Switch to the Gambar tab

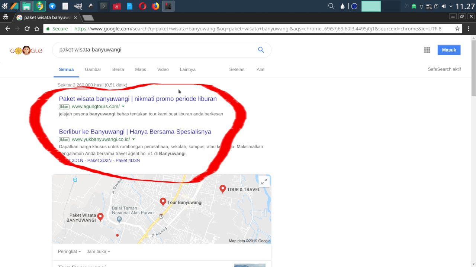(93, 69)
